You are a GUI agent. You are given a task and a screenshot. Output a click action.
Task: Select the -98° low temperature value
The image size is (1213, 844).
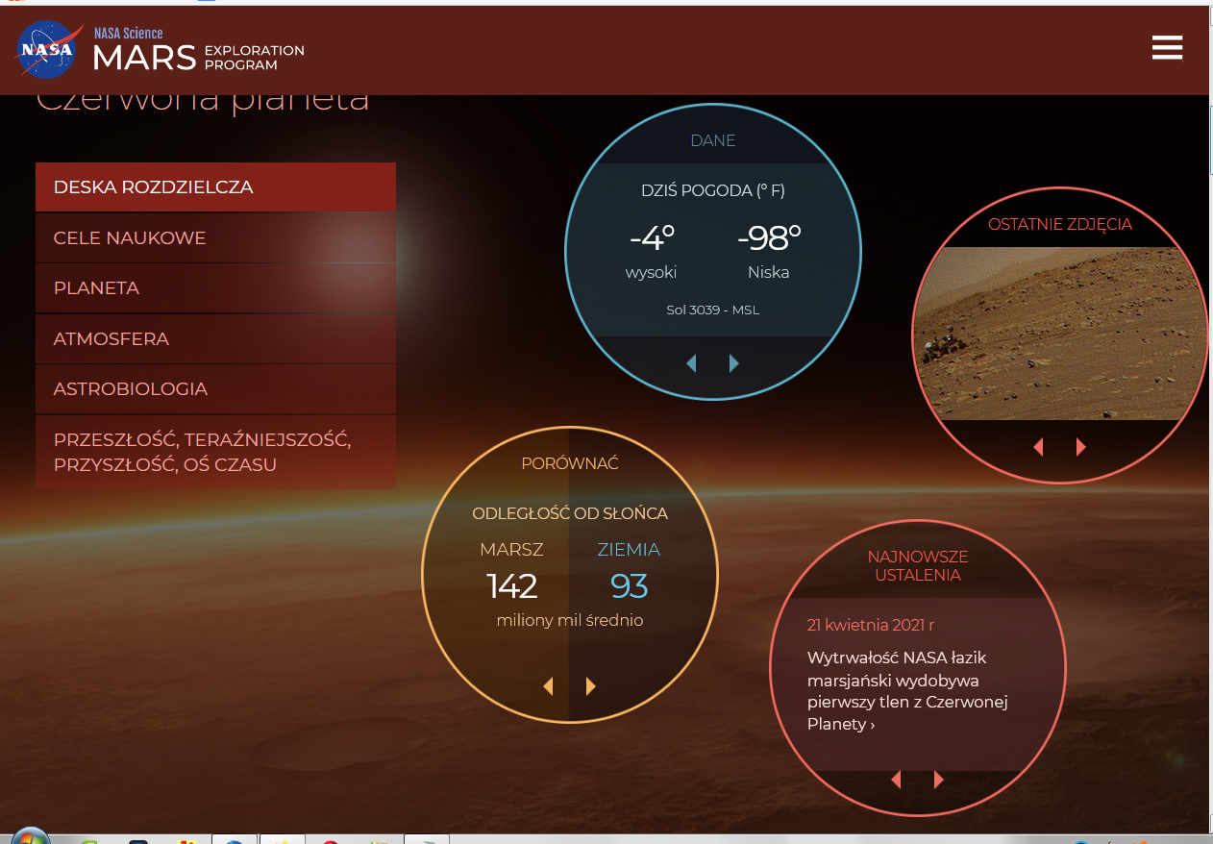(x=769, y=237)
